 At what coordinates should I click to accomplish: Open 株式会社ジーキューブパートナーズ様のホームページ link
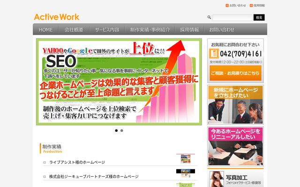click(x=94, y=177)
